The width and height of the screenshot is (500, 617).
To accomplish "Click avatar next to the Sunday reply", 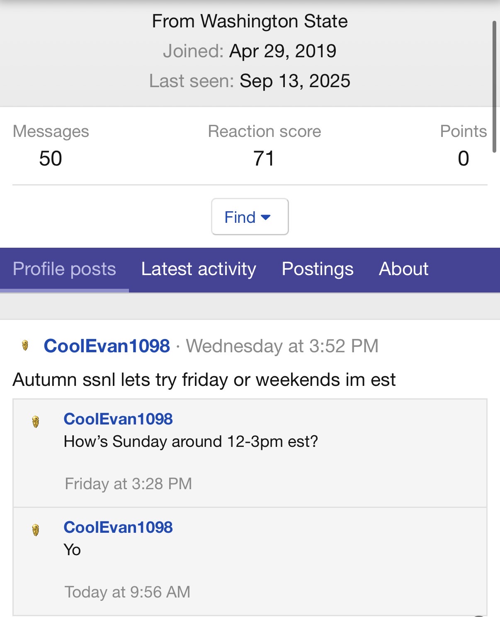I will click(x=36, y=422).
